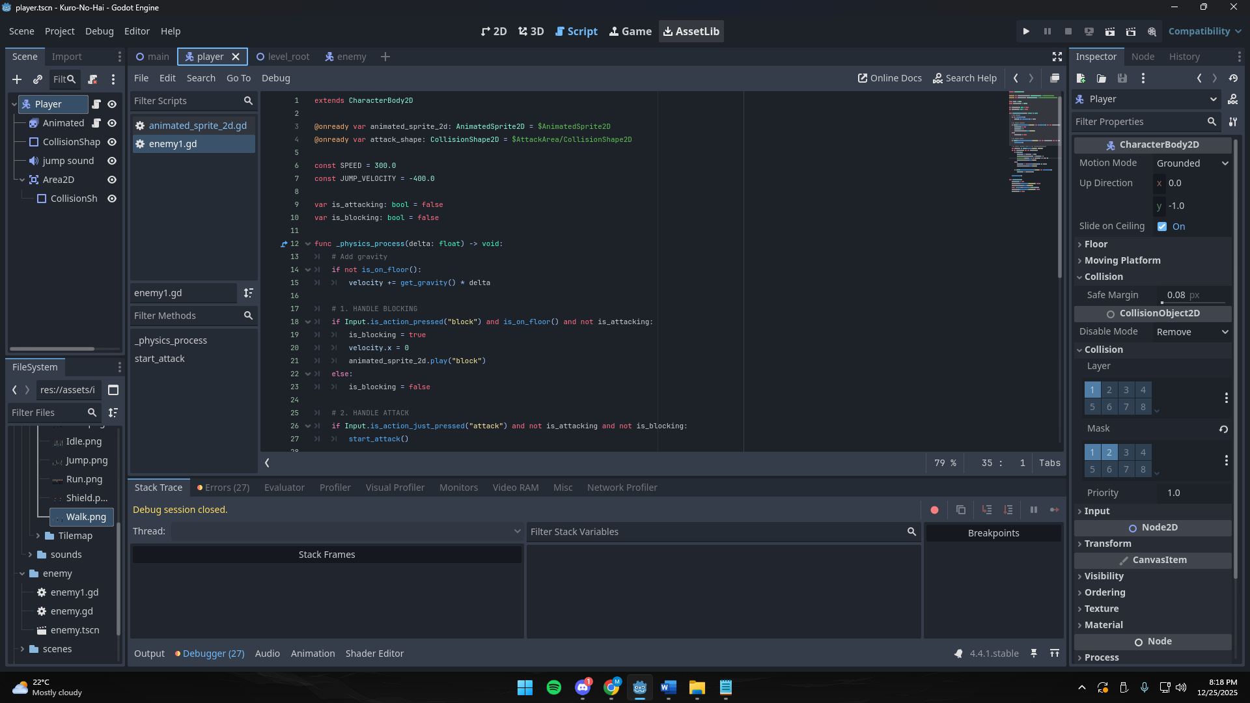Expand Moving Platform section
This screenshot has width=1250, height=703.
pos(1152,260)
